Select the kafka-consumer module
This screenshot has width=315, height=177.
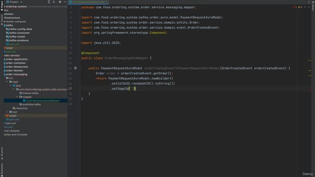coord(18,33)
